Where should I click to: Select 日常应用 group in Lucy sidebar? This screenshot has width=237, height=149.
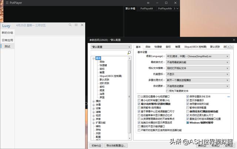pos(7,40)
